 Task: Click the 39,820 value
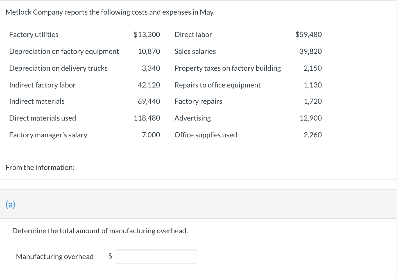(311, 51)
